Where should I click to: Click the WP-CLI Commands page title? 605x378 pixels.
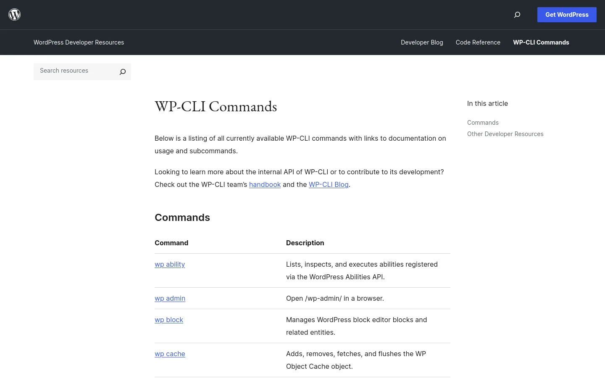point(216,106)
